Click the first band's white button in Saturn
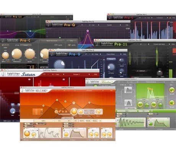This screenshot has width=176, height=159. [29, 79]
